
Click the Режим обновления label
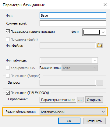21,112
